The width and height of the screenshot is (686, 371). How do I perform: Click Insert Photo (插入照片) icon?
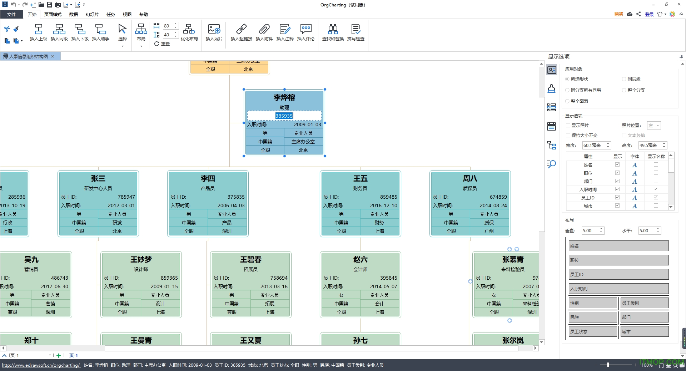click(x=214, y=29)
